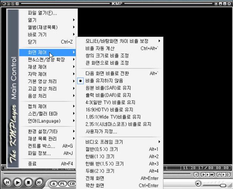Click the previous track button
233x189 pixels.
click(x=7, y=182)
